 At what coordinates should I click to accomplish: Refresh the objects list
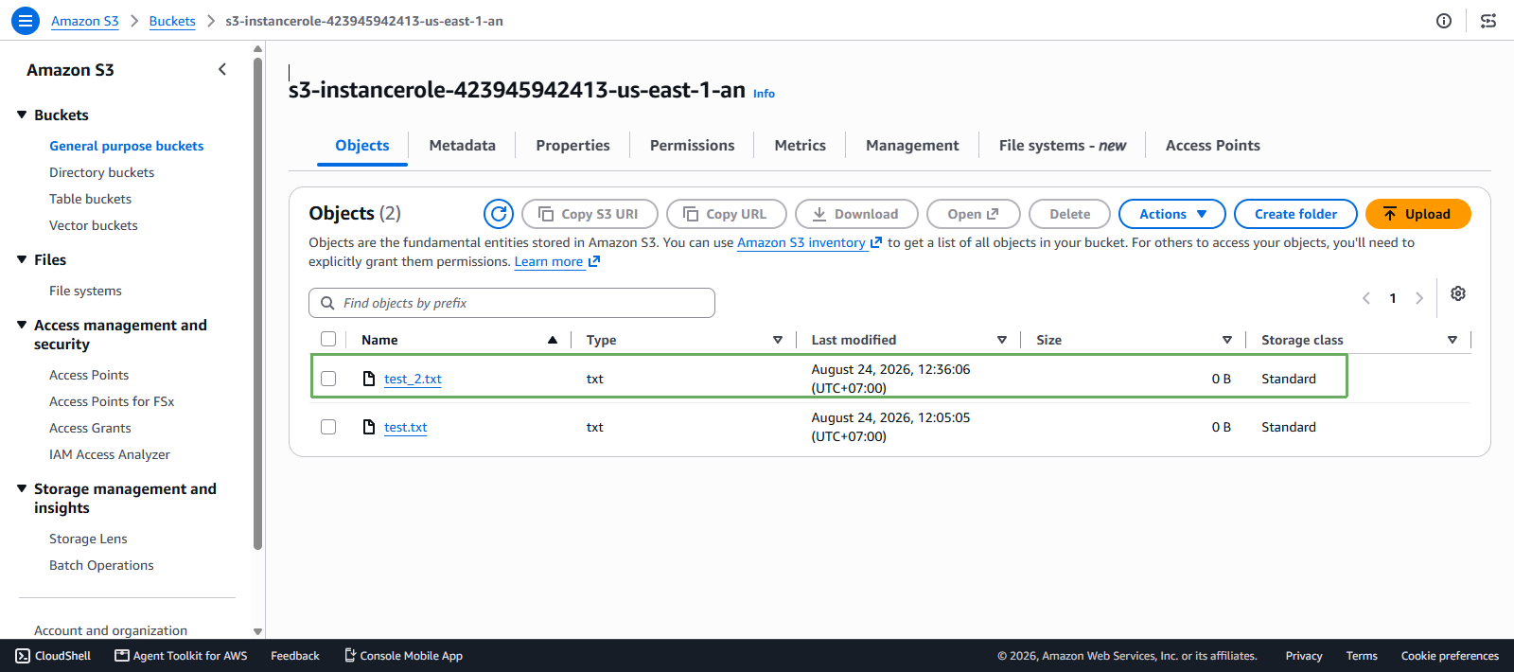(499, 214)
